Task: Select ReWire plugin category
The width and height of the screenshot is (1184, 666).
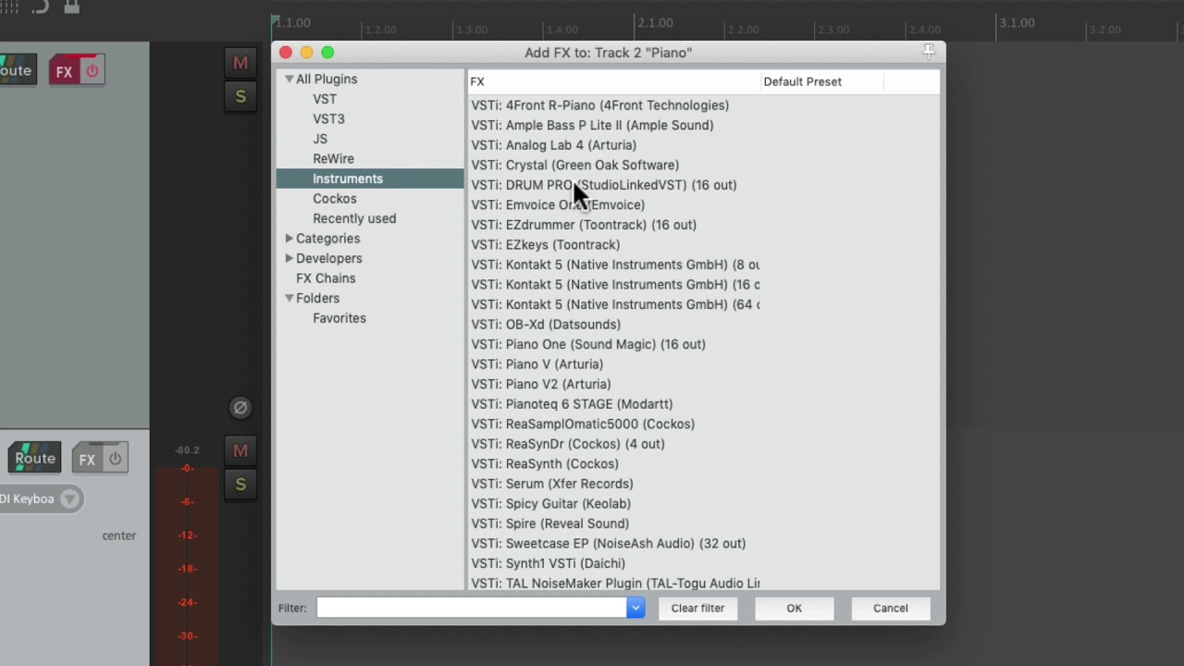Action: click(333, 158)
